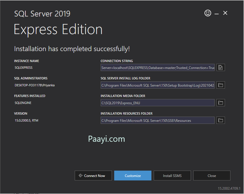This screenshot has height=194, width=244.
Task: Minimize the installer window
Action: click(x=217, y=13)
